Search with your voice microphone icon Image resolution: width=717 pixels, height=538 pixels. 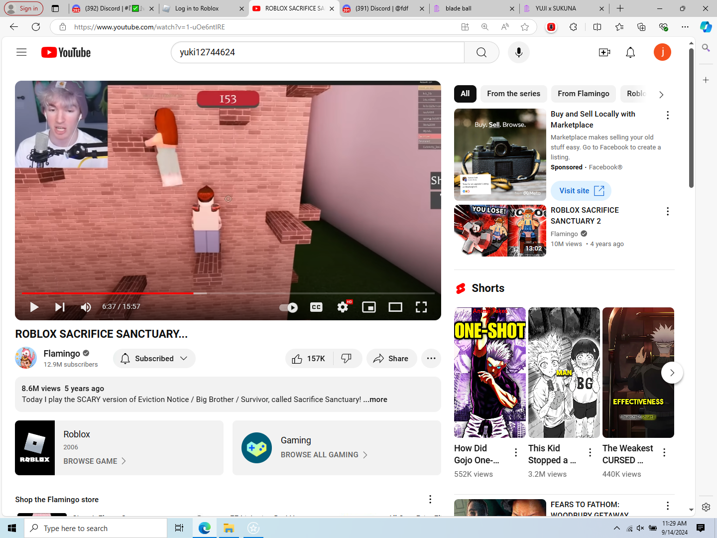coord(519,52)
